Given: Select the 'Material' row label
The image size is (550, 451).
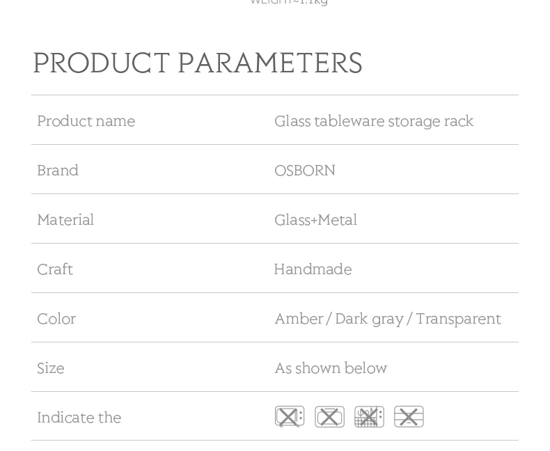Looking at the screenshot, I should pyautogui.click(x=65, y=220).
